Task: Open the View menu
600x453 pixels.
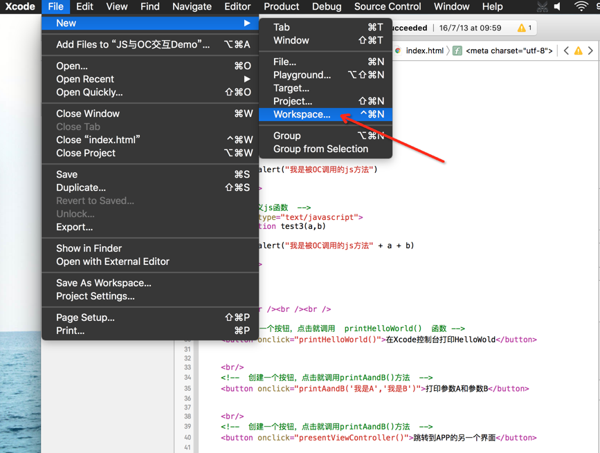Action: pyautogui.click(x=117, y=6)
